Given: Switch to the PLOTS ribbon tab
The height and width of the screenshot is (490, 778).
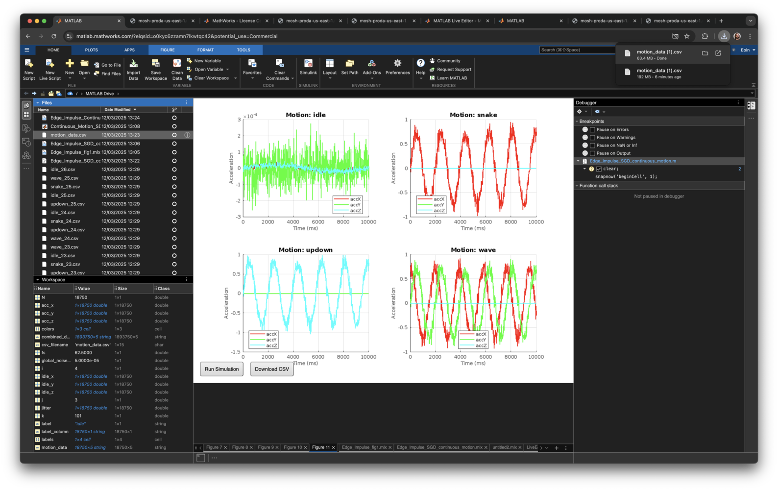Looking at the screenshot, I should pyautogui.click(x=91, y=50).
